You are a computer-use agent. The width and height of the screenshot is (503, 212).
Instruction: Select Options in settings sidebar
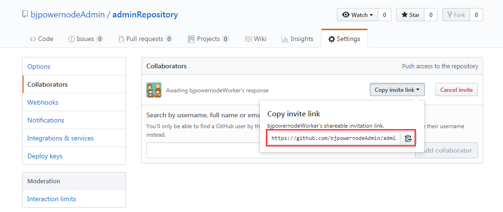39,67
